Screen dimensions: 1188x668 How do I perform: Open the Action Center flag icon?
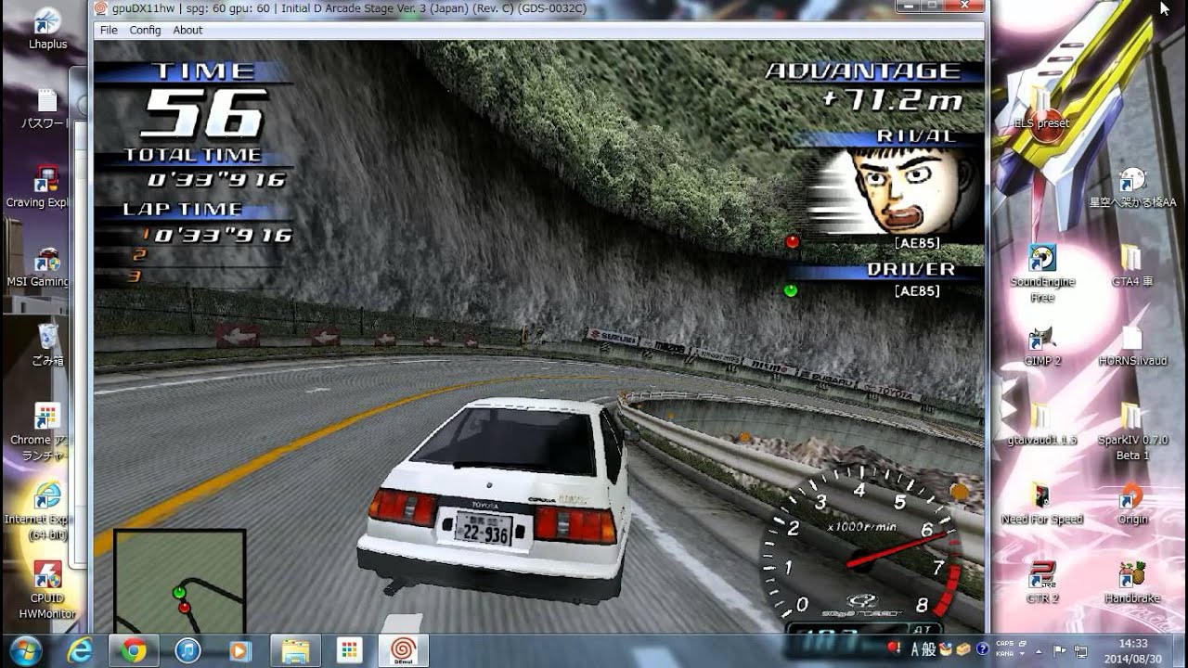point(1059,650)
